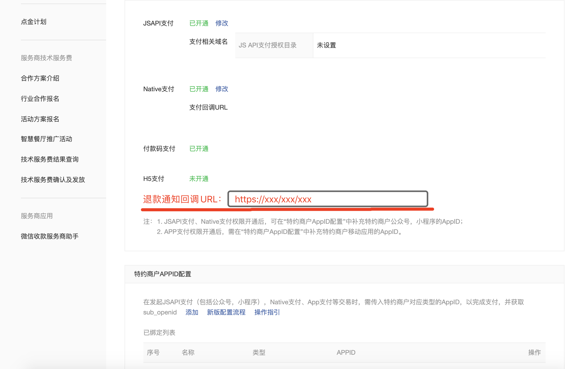The height and width of the screenshot is (369, 565).
Task: Open 微信收款服务商助手 in sidebar
Action: click(x=50, y=236)
